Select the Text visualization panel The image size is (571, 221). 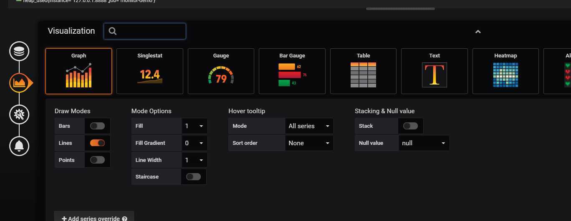[x=435, y=71]
